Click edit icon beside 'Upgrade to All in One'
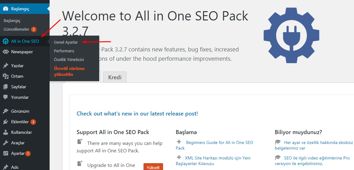Viewport: 354px width, 170px height. [x=80, y=163]
